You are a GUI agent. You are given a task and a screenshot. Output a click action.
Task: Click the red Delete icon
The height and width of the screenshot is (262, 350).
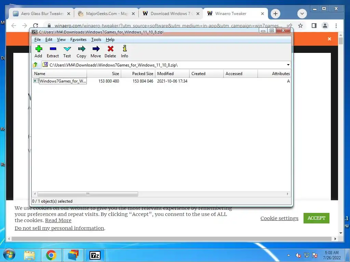coord(110,52)
